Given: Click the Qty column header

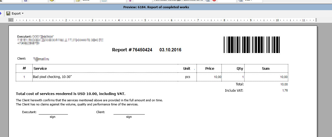Looking at the screenshot, I should [240, 68].
